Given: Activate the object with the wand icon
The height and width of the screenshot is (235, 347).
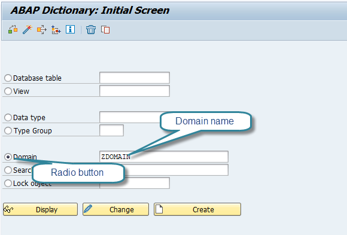Looking at the screenshot, I should [x=28, y=29].
